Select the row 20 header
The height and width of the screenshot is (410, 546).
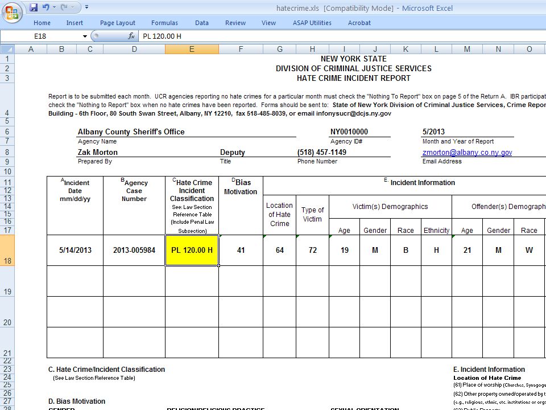click(7, 311)
